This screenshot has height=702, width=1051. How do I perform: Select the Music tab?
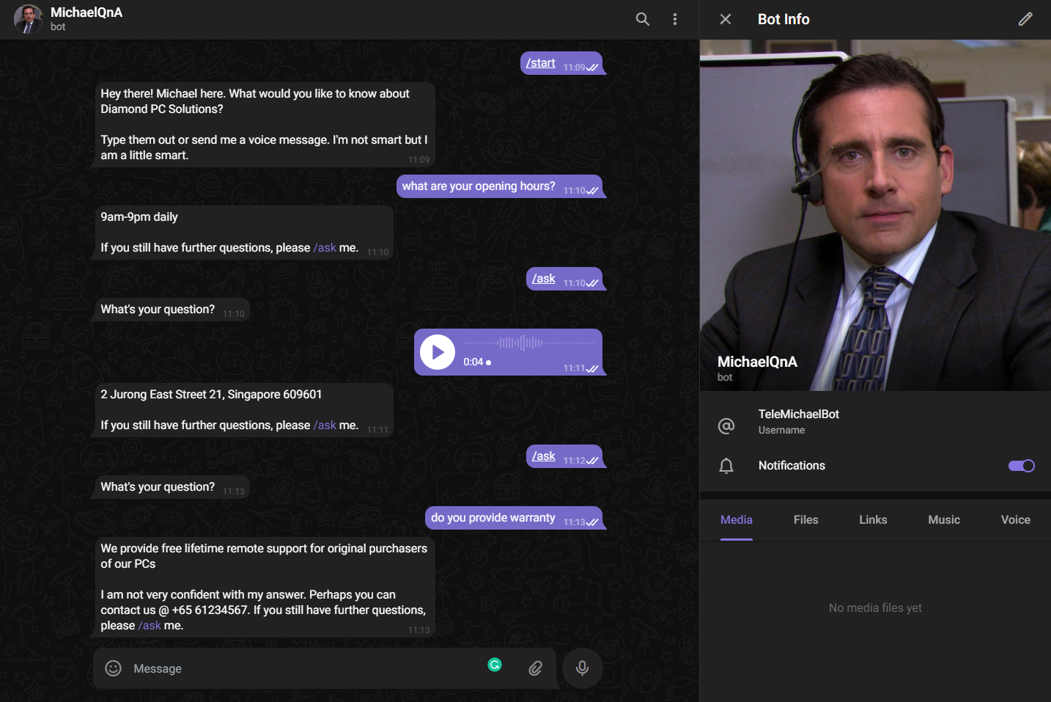[x=943, y=519]
